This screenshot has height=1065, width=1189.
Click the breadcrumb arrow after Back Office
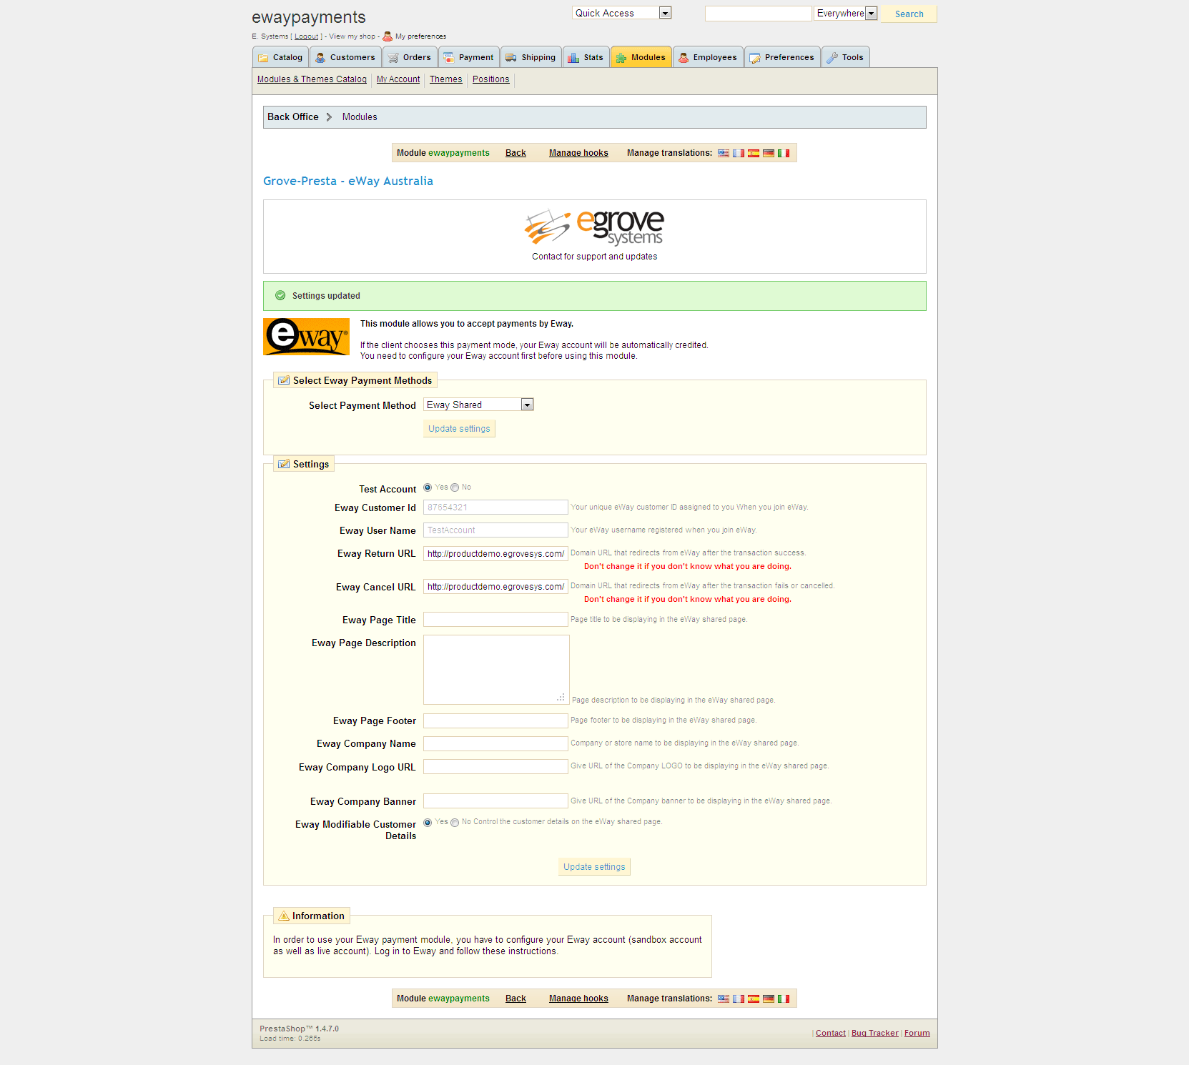329,117
